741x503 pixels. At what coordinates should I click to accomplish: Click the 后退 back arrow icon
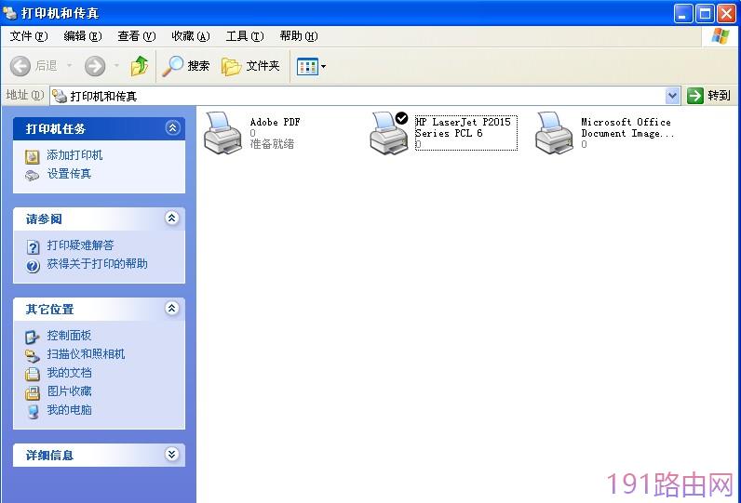coord(20,66)
